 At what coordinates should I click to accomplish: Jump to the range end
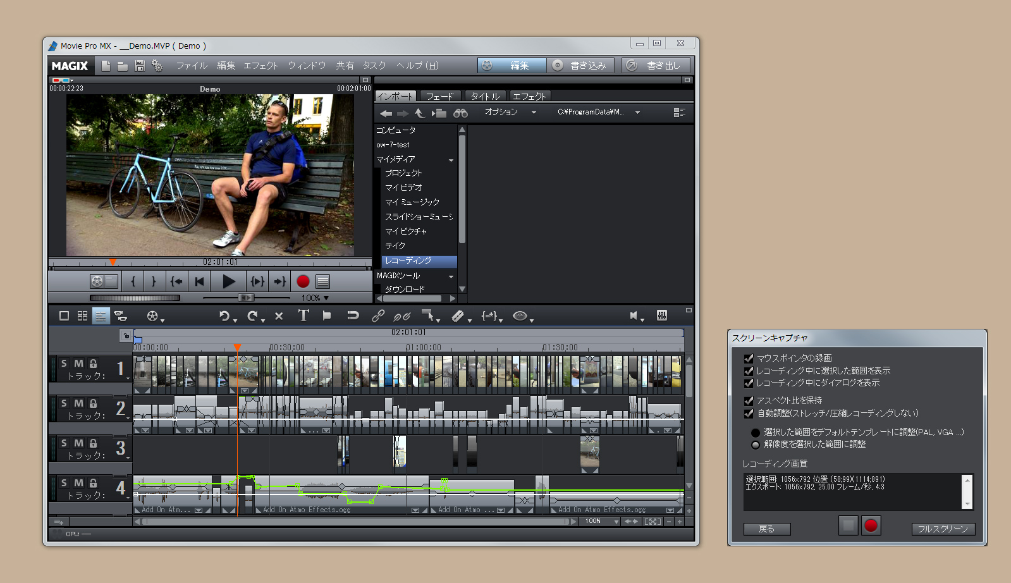pos(279,281)
